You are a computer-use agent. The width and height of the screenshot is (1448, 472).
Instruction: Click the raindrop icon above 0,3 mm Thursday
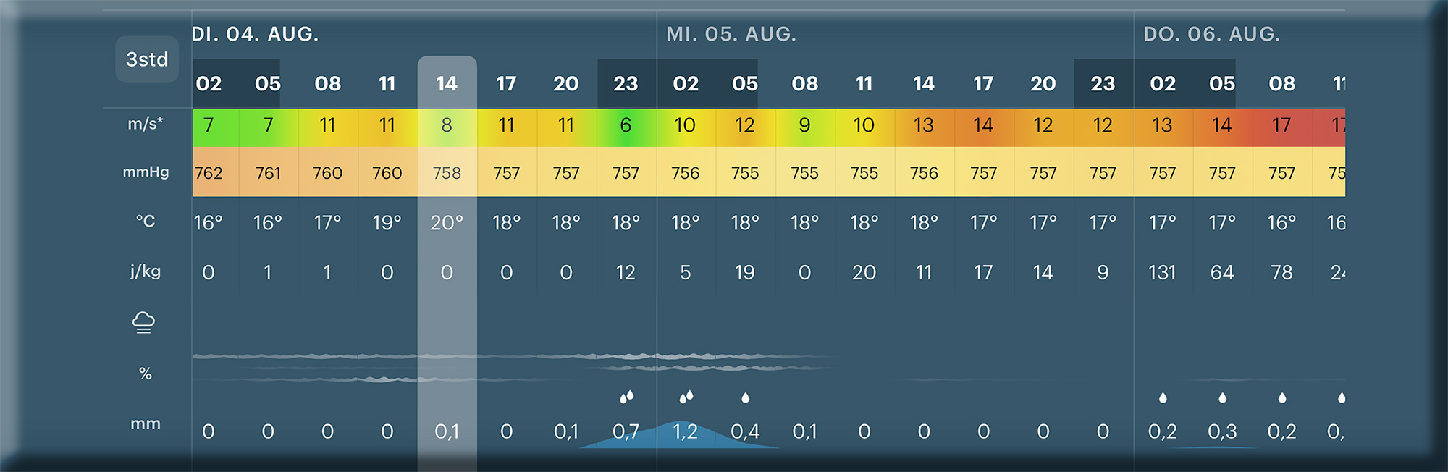click(x=1222, y=397)
